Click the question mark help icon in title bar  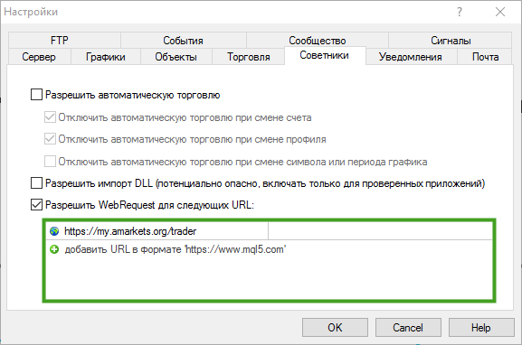pos(460,12)
